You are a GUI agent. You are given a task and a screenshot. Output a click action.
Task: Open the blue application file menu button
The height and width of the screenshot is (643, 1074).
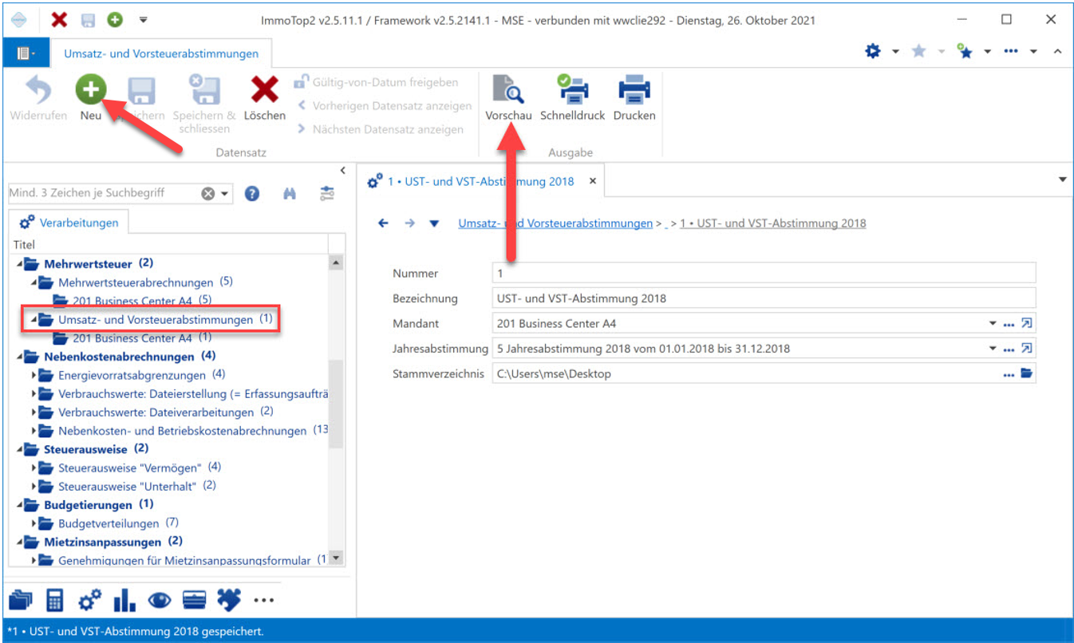pyautogui.click(x=27, y=53)
